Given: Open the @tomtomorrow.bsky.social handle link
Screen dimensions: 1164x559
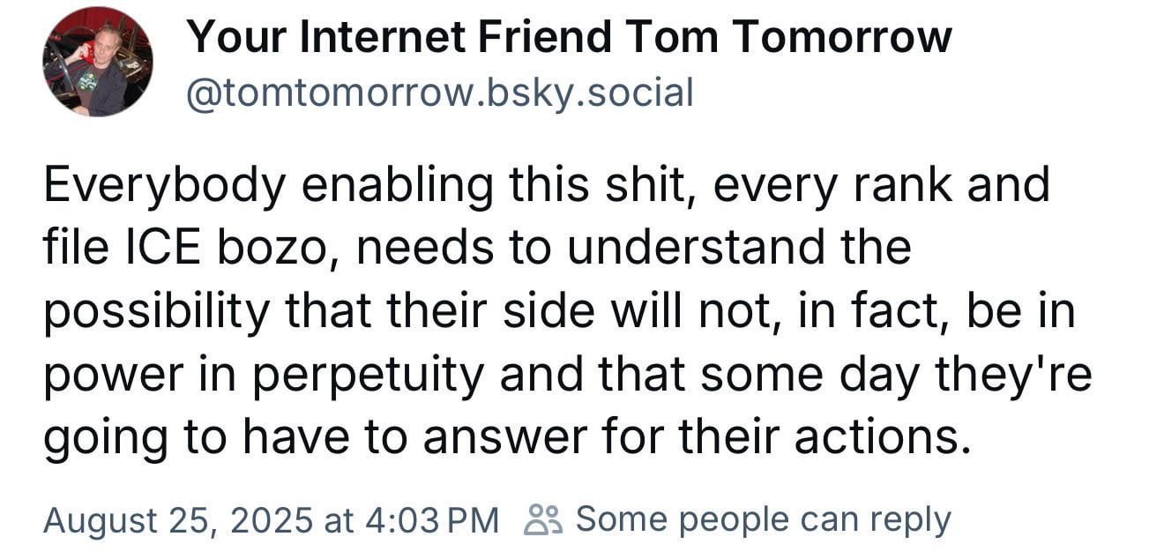Looking at the screenshot, I should point(439,92).
